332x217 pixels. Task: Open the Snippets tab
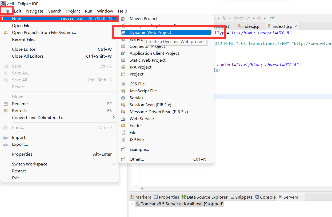tap(241, 197)
